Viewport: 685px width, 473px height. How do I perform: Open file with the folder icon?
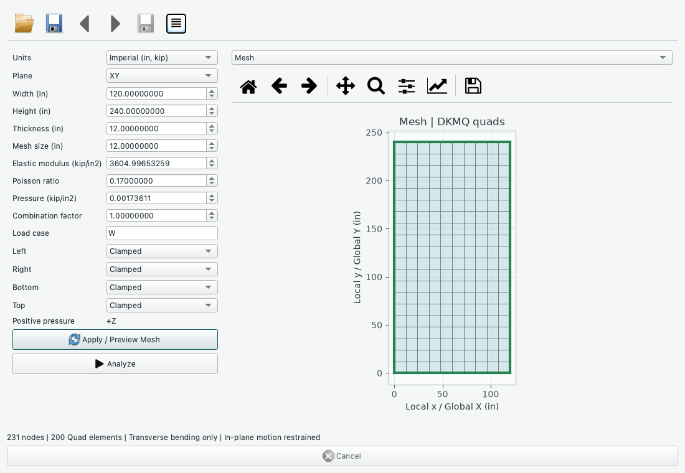[x=24, y=24]
